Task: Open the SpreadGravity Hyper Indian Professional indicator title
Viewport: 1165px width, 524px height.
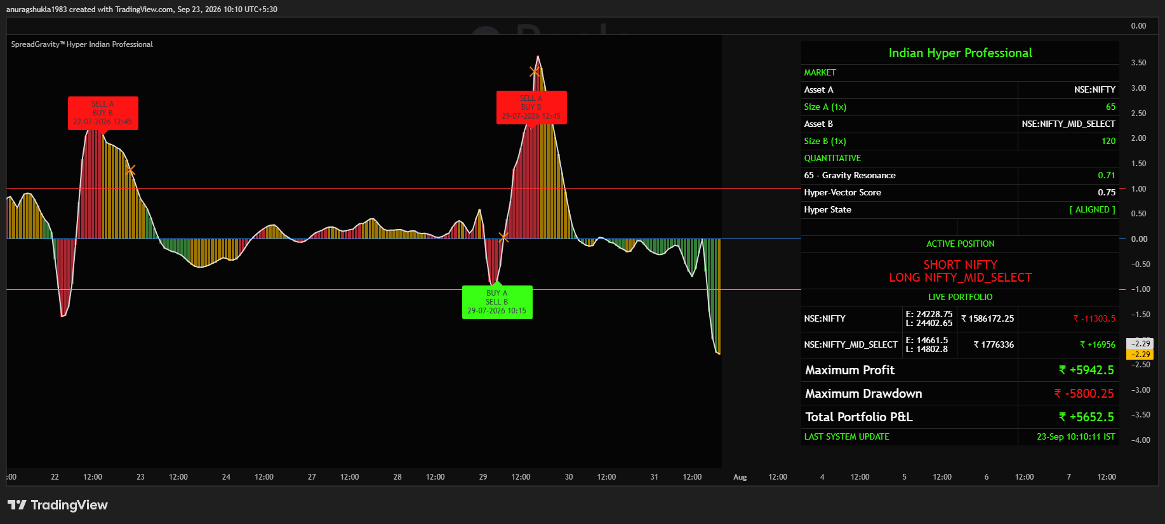Action: click(x=82, y=44)
